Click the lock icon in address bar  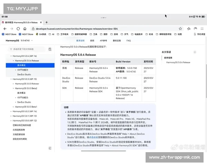pos(33,29)
